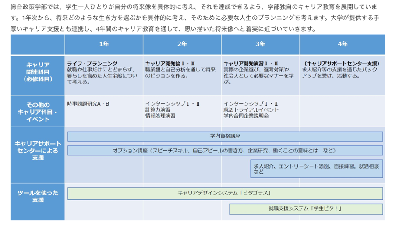Click the その他のキャリア科目・イベント row header
Viewport: 396px width, 226px height.
point(38,112)
